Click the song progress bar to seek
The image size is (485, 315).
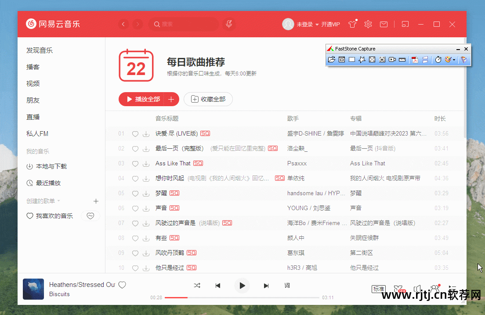coord(242,297)
